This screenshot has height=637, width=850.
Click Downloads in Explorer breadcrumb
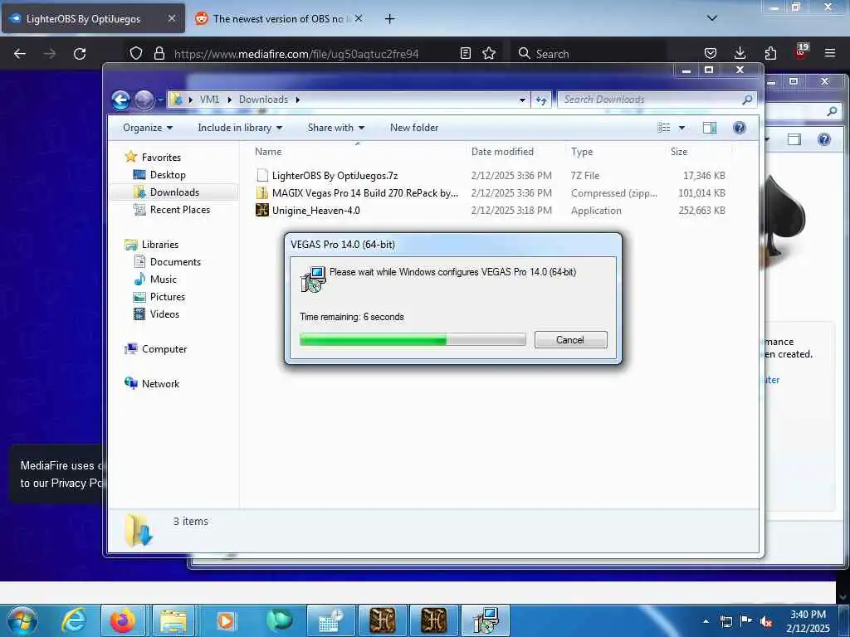(263, 100)
